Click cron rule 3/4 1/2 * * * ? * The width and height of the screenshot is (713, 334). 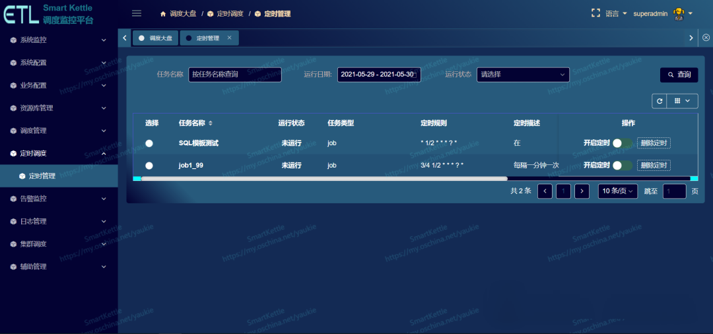pyautogui.click(x=442, y=166)
